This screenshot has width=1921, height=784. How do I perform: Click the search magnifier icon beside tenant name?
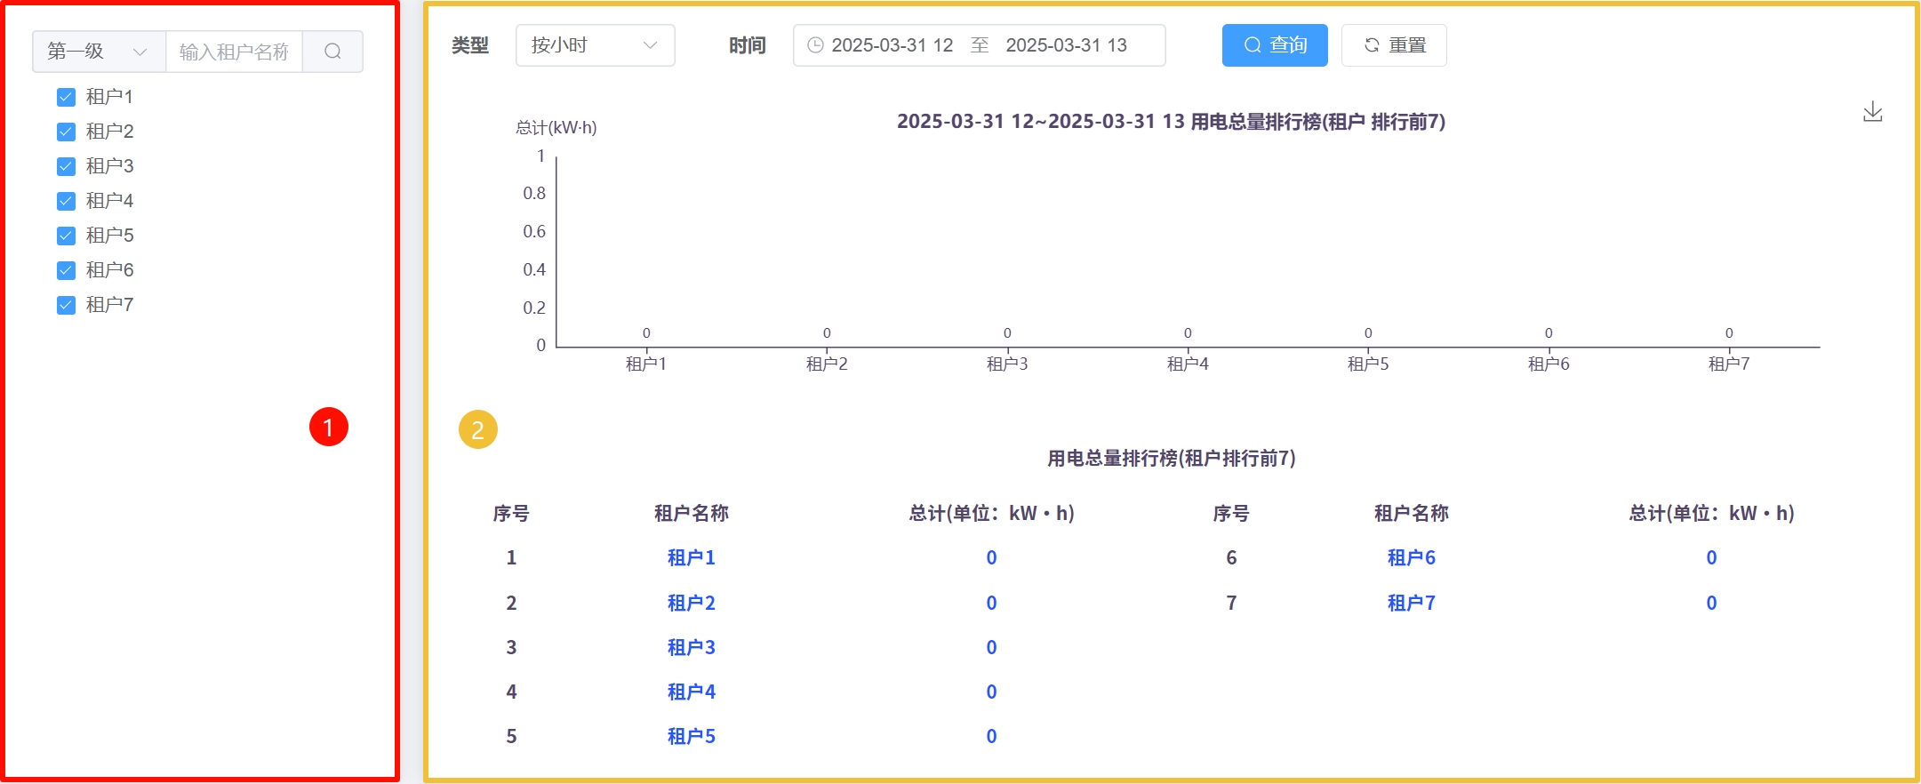(x=332, y=52)
